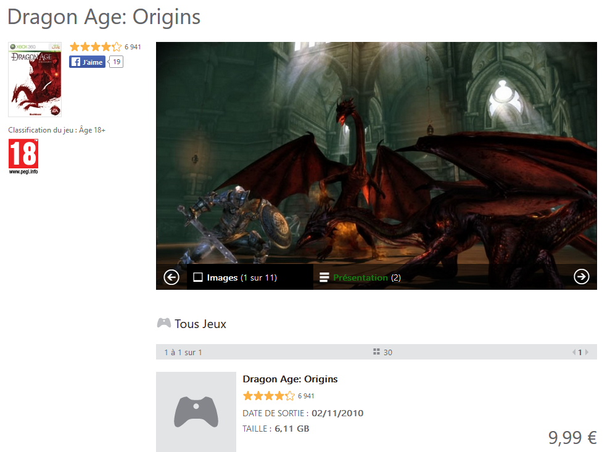
Task: Click the controller icon beside Tous Jeux
Action: point(163,323)
